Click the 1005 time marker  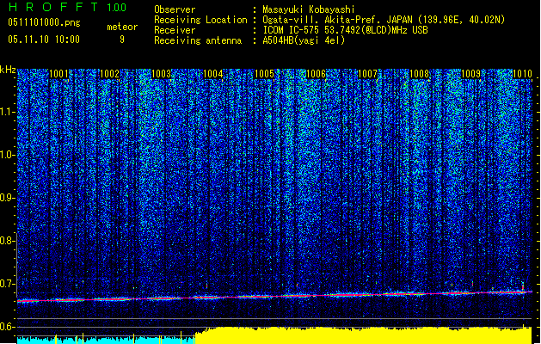(x=264, y=74)
